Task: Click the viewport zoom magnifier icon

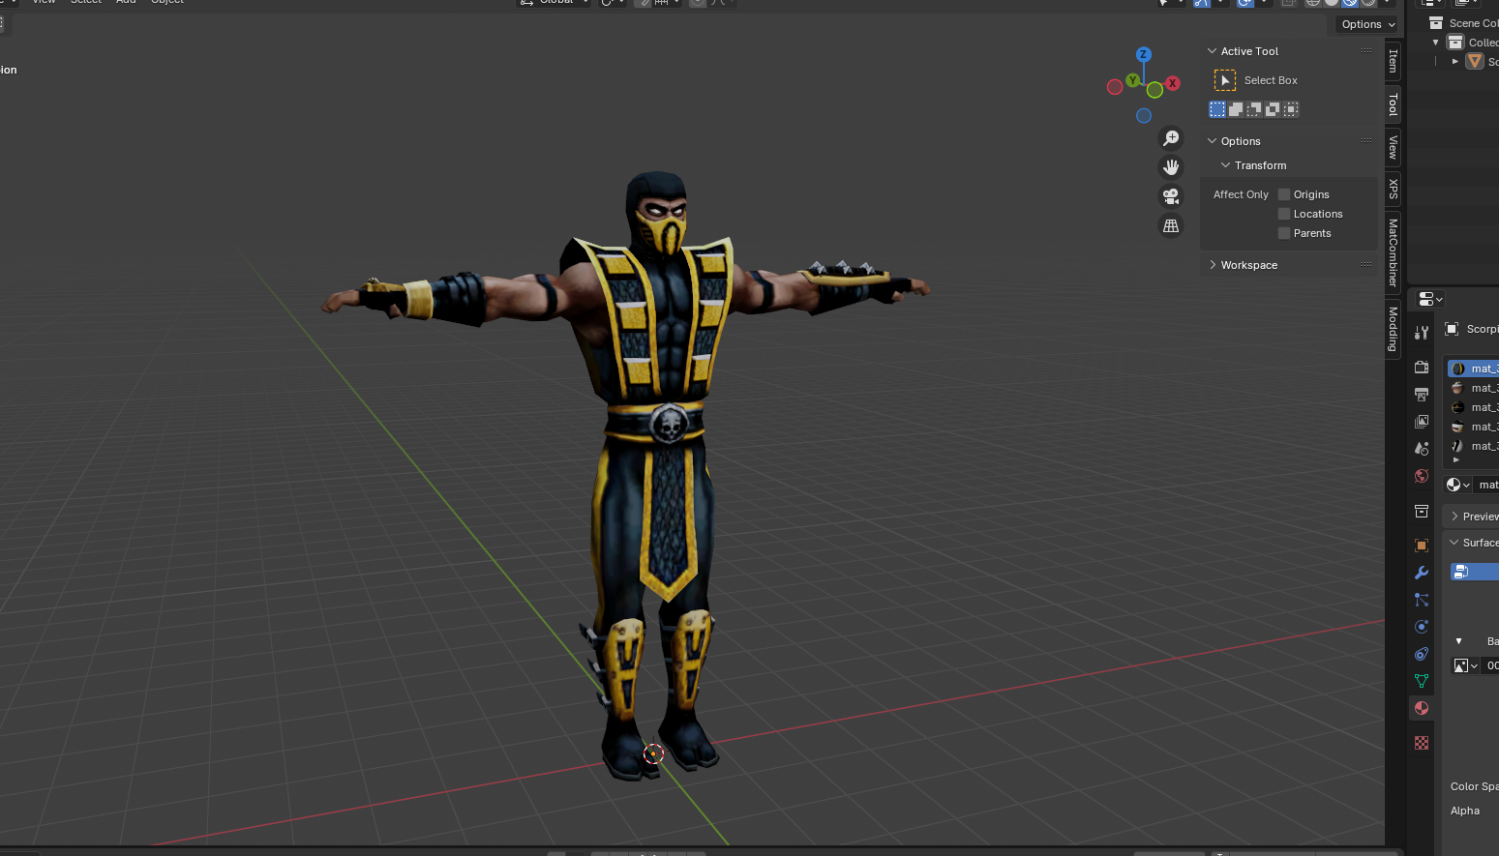Action: (x=1171, y=137)
